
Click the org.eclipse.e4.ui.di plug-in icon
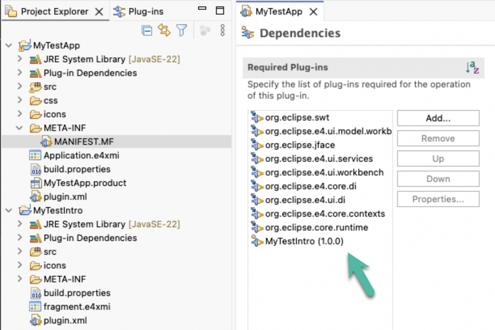257,200
